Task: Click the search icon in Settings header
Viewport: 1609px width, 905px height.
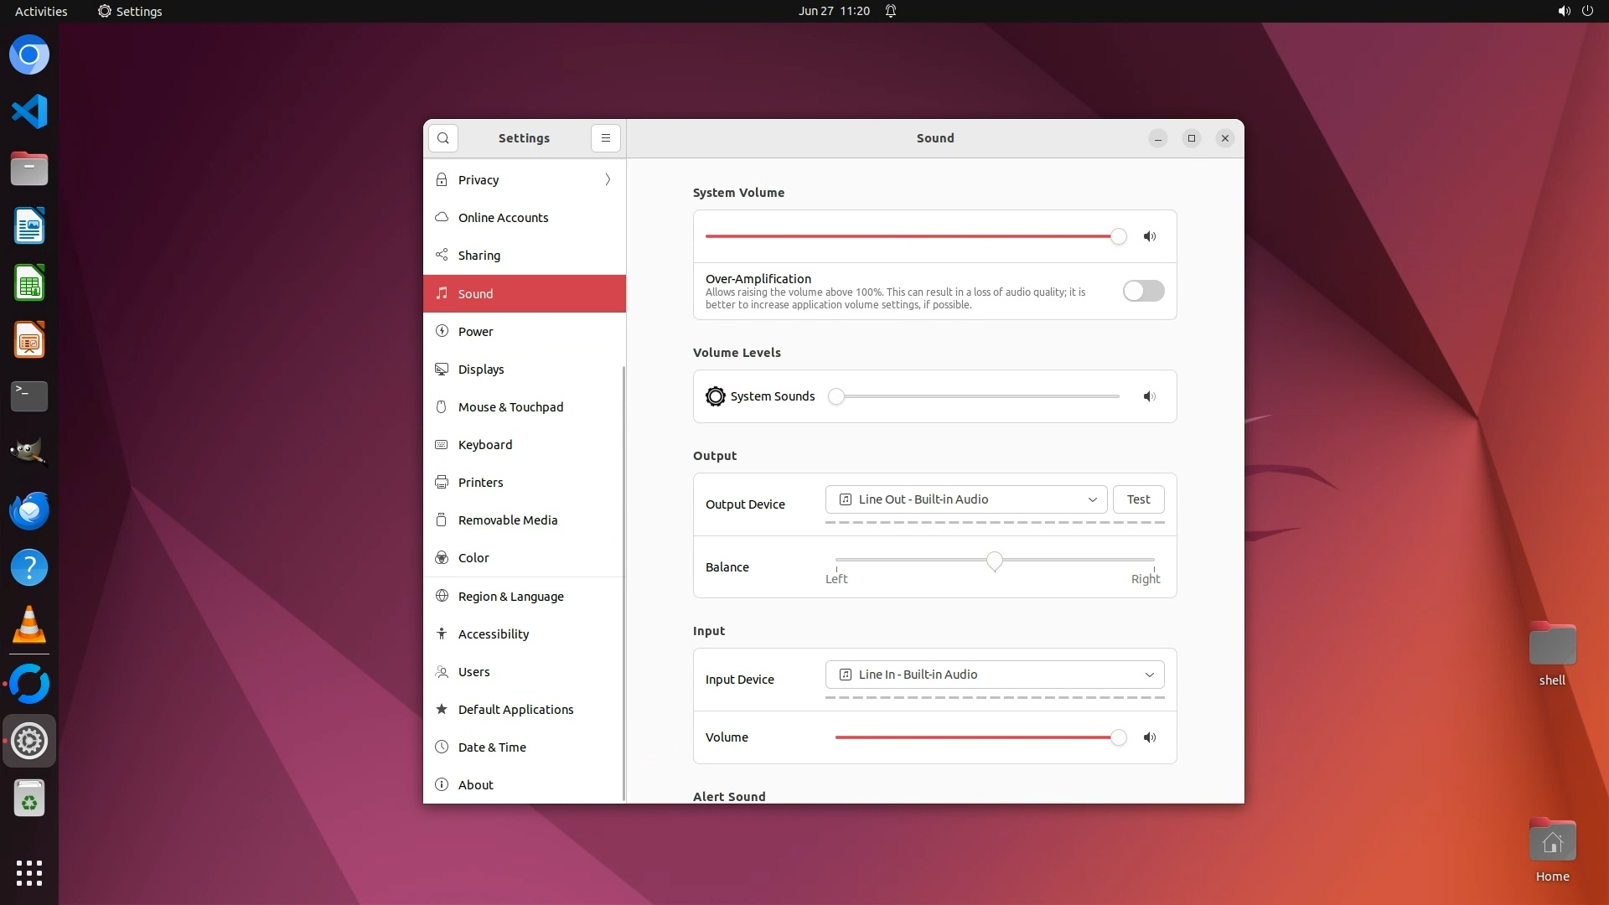Action: 442,138
